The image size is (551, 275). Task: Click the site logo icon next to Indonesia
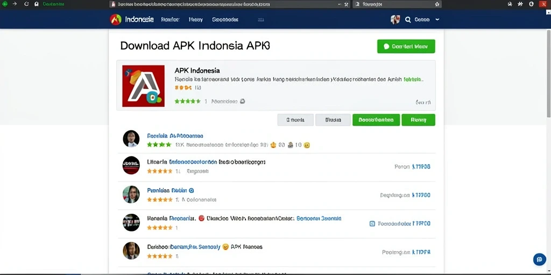pyautogui.click(x=116, y=19)
